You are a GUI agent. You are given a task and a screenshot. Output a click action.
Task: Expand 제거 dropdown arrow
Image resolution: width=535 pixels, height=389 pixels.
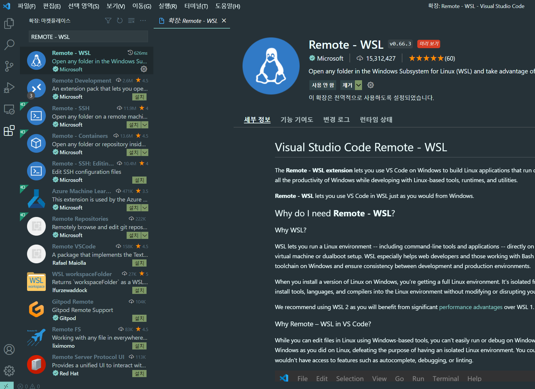click(359, 85)
